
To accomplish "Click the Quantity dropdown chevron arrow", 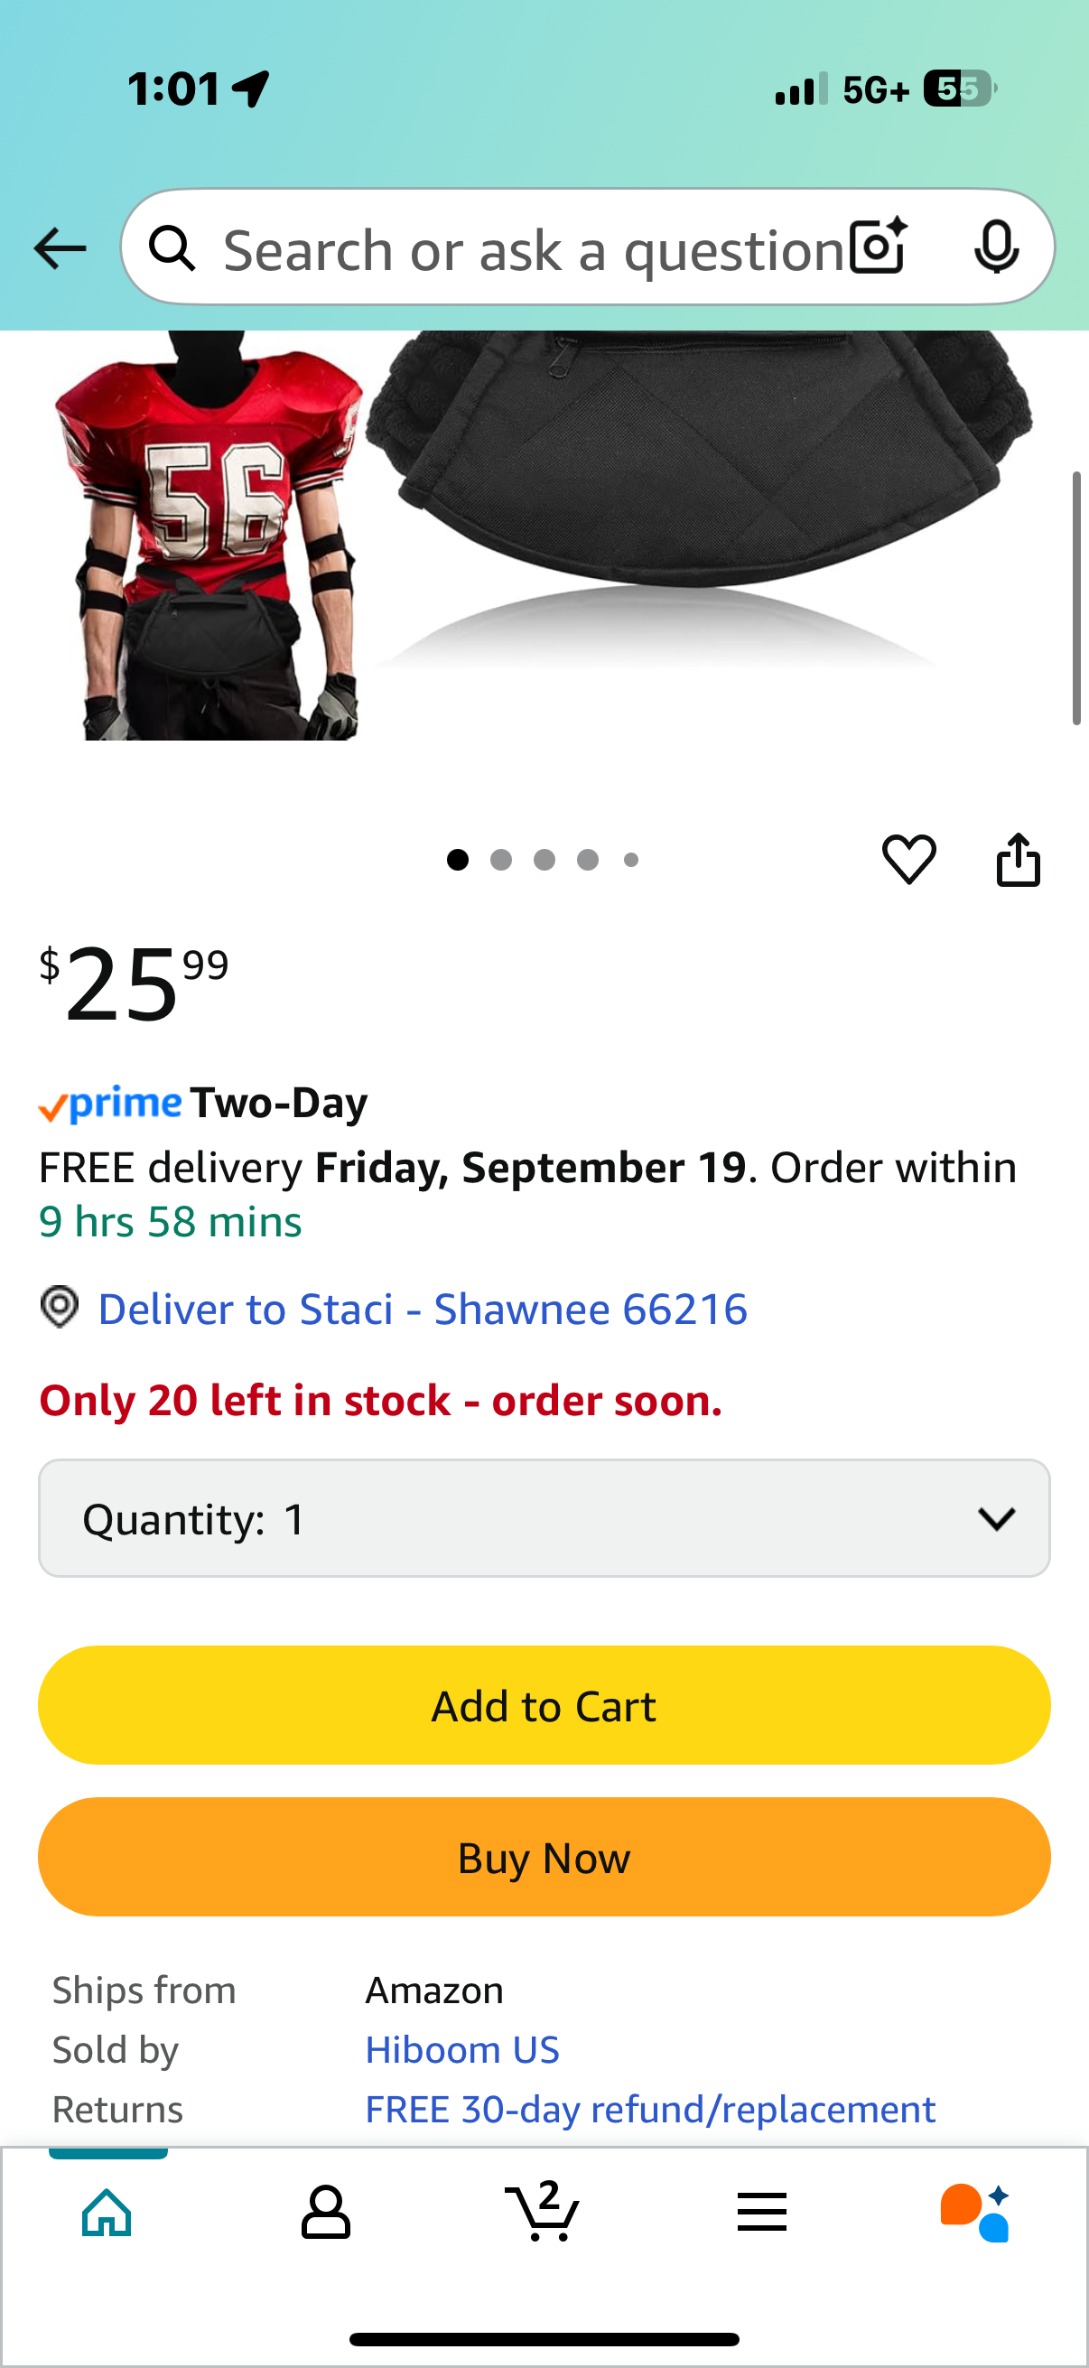I will point(996,1519).
